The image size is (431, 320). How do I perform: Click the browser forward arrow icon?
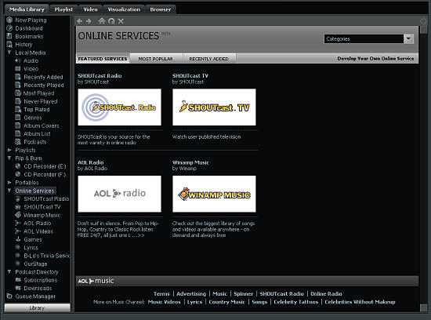pos(89,21)
